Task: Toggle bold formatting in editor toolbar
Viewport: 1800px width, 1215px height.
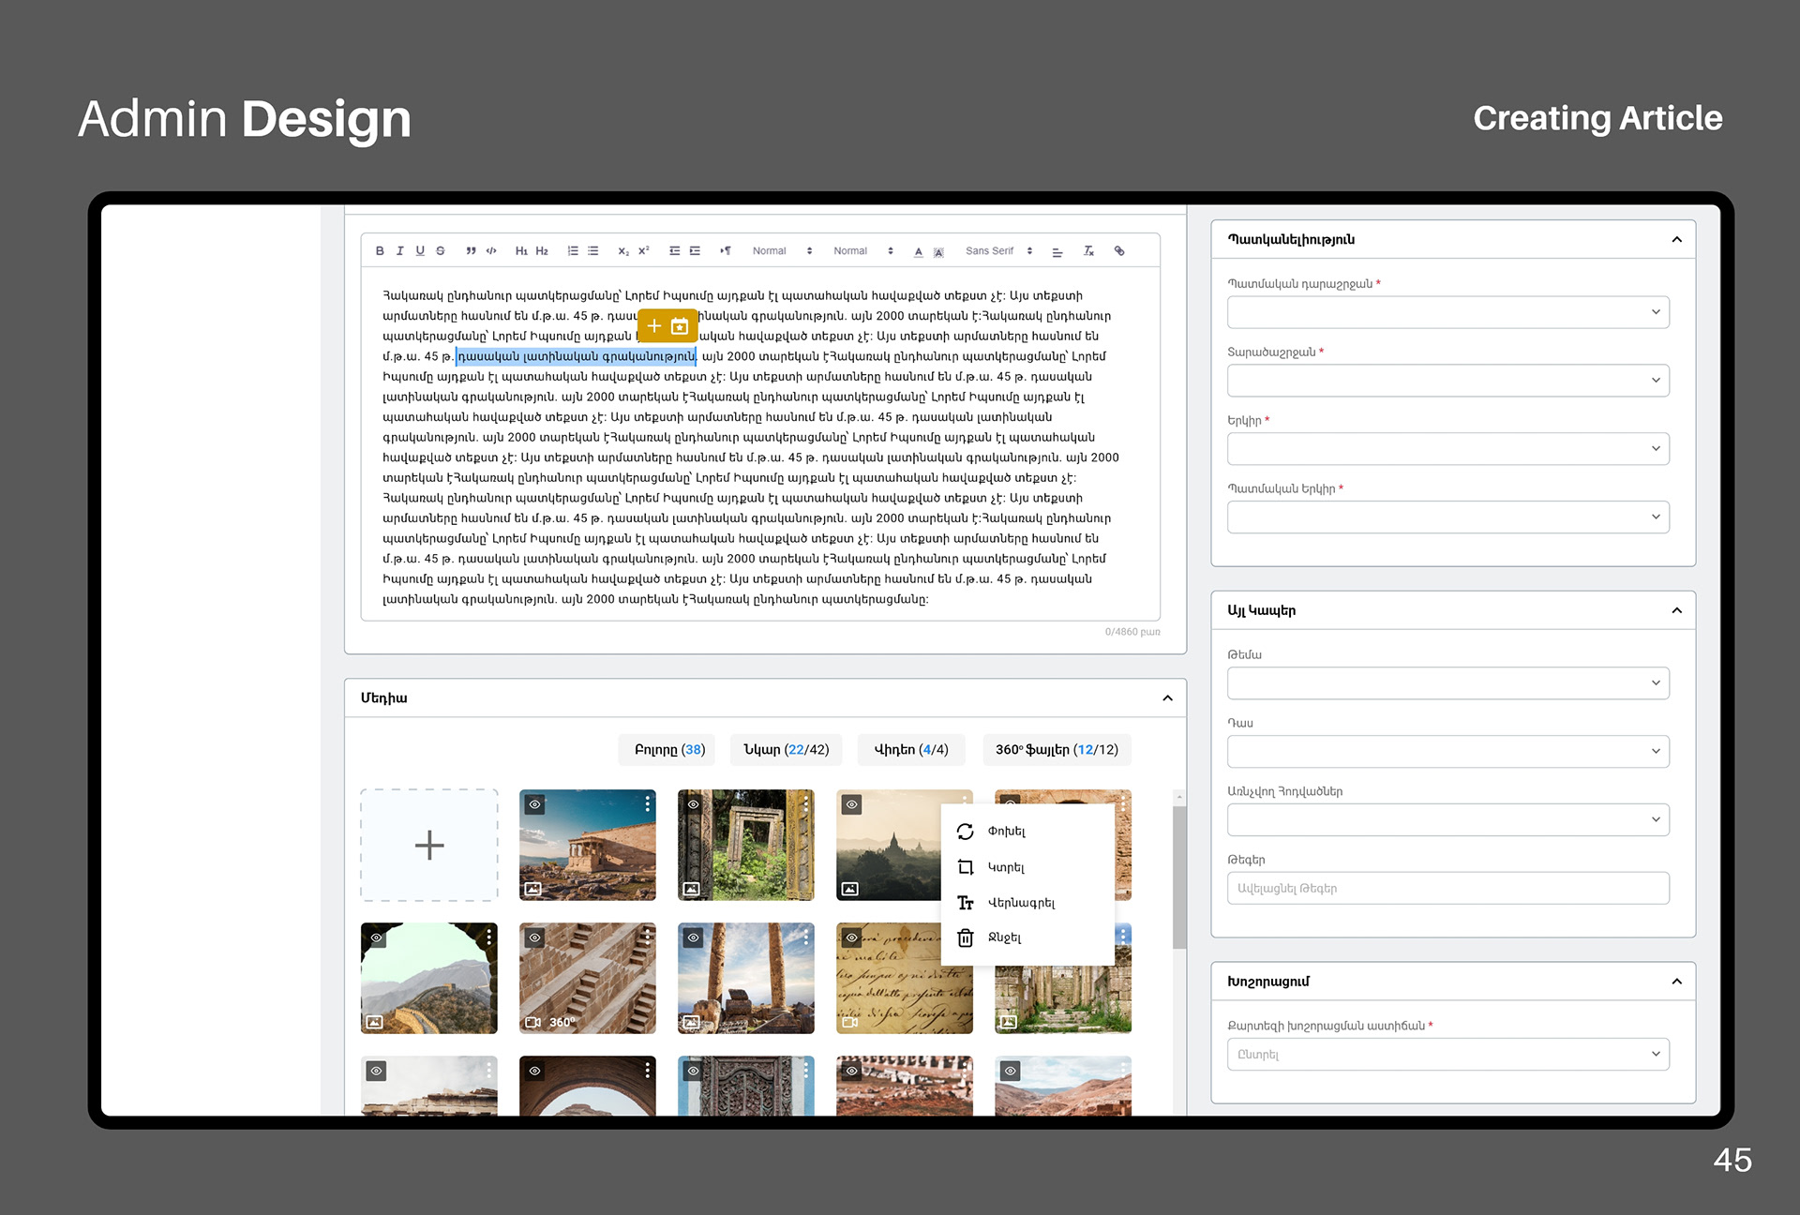Action: (380, 251)
